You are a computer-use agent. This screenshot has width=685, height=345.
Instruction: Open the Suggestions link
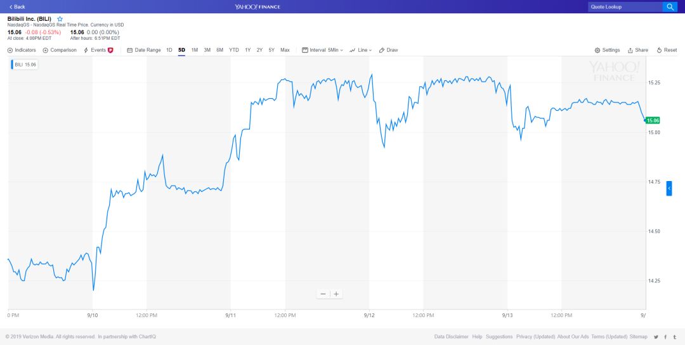click(499, 337)
